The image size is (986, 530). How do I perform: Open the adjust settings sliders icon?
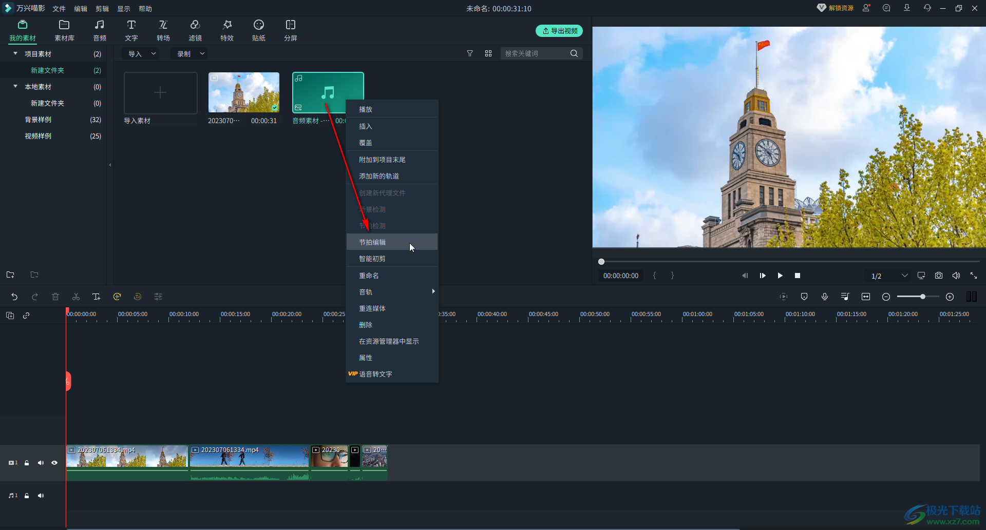coord(158,297)
